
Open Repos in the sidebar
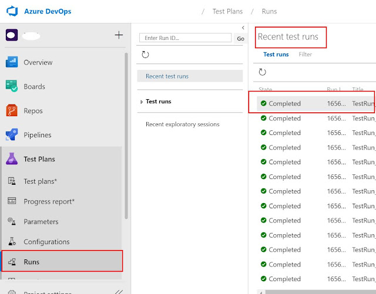click(x=33, y=111)
